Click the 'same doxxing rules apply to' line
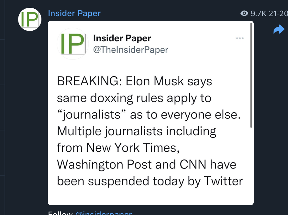Image resolution: width=288 pixels, height=215 pixels. pyautogui.click(x=134, y=98)
